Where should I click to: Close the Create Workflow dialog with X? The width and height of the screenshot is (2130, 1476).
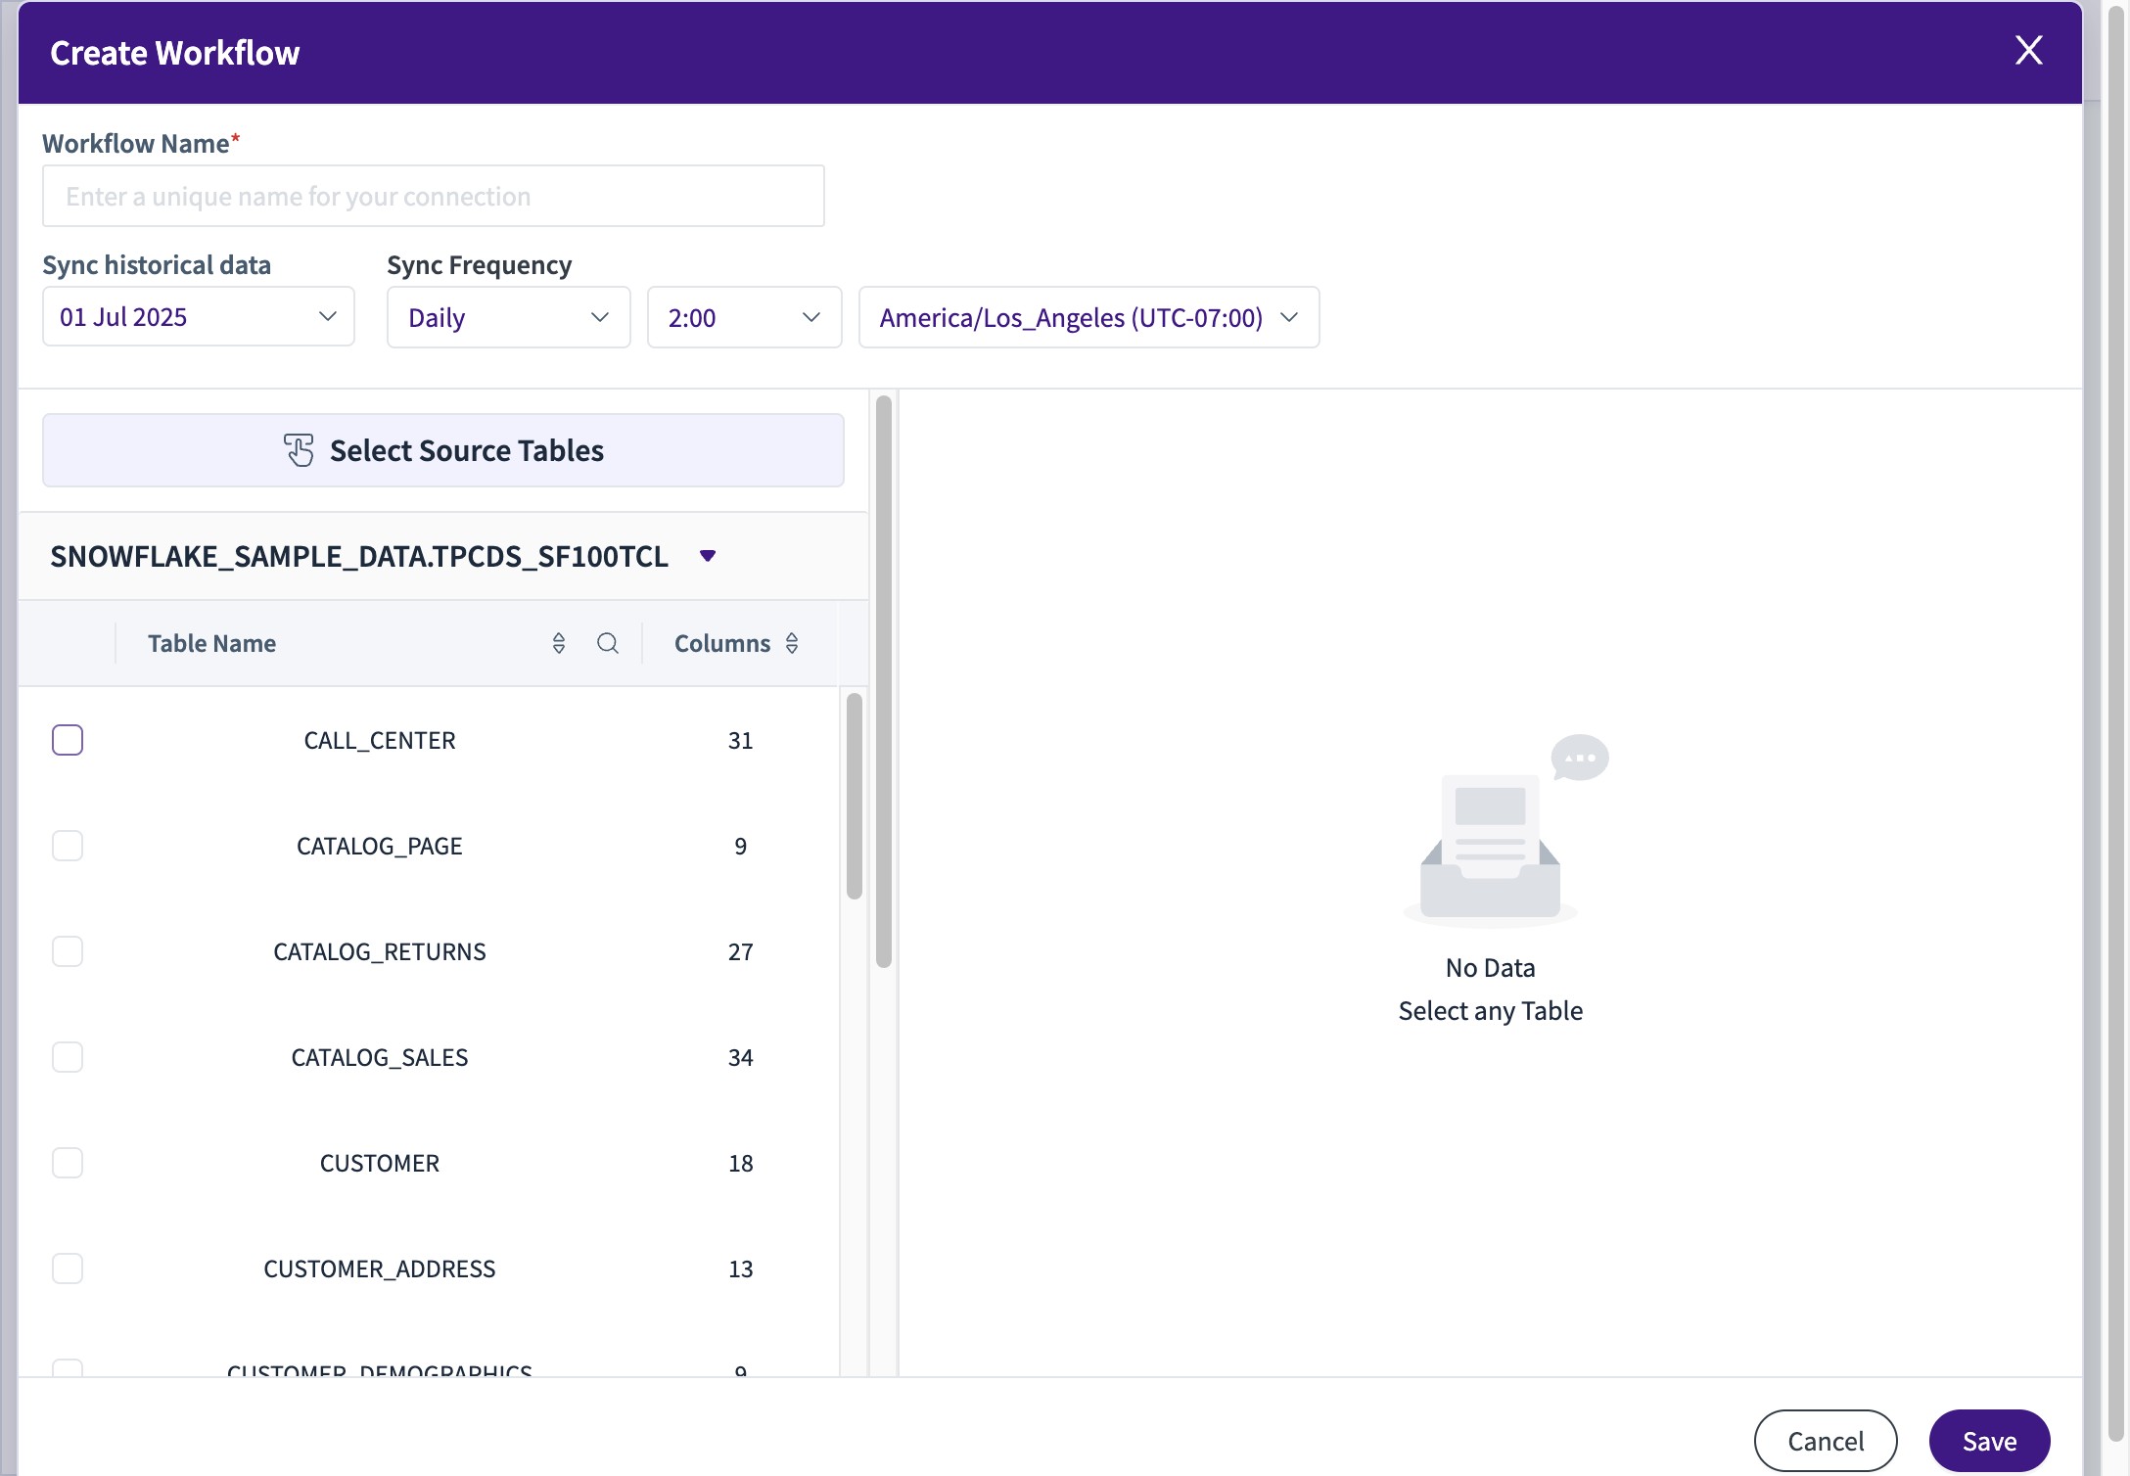(2028, 51)
